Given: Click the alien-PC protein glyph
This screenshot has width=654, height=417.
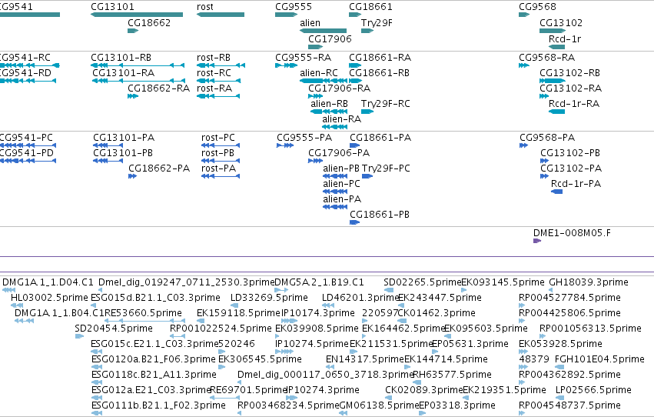Looking at the screenshot, I should 335,192.
